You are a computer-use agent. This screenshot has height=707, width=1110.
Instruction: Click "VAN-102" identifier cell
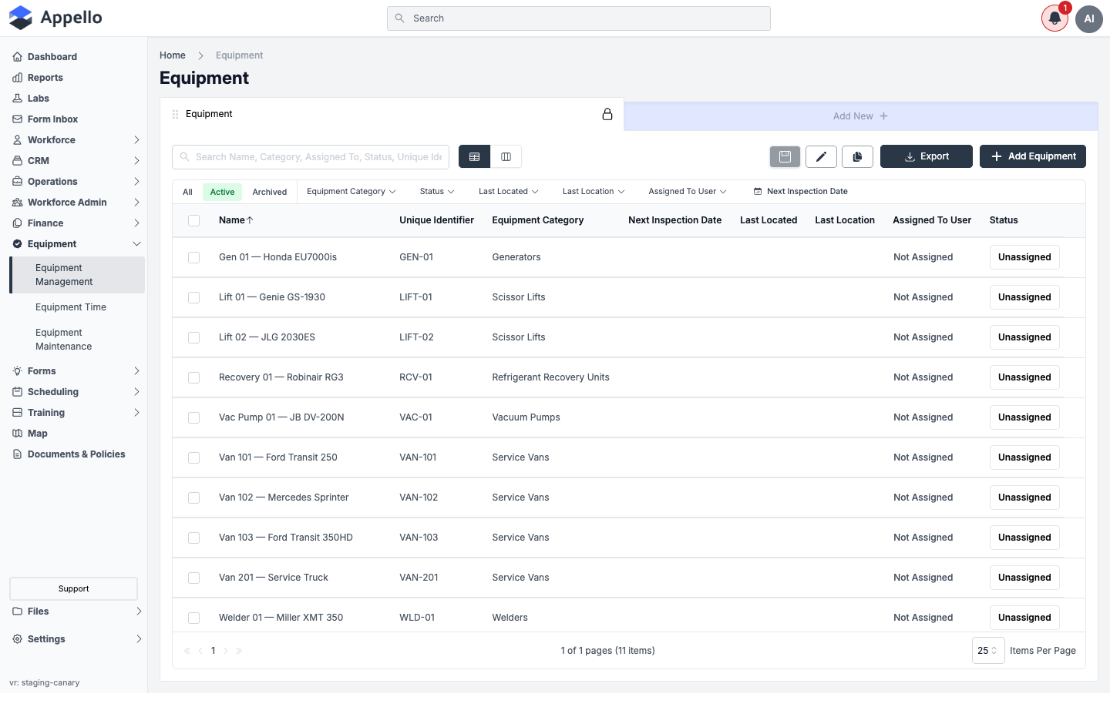[x=419, y=498]
